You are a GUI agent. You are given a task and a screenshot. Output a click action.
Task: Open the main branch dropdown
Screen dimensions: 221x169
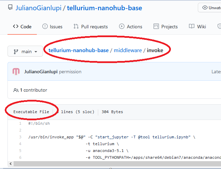(25, 51)
